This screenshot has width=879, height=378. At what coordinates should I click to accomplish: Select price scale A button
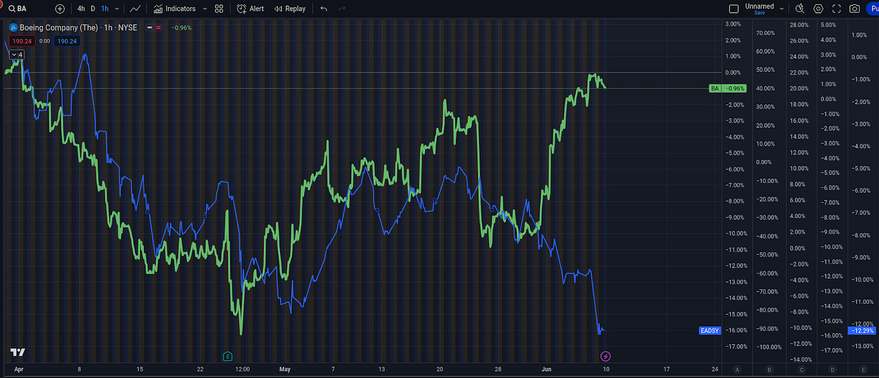point(737,369)
